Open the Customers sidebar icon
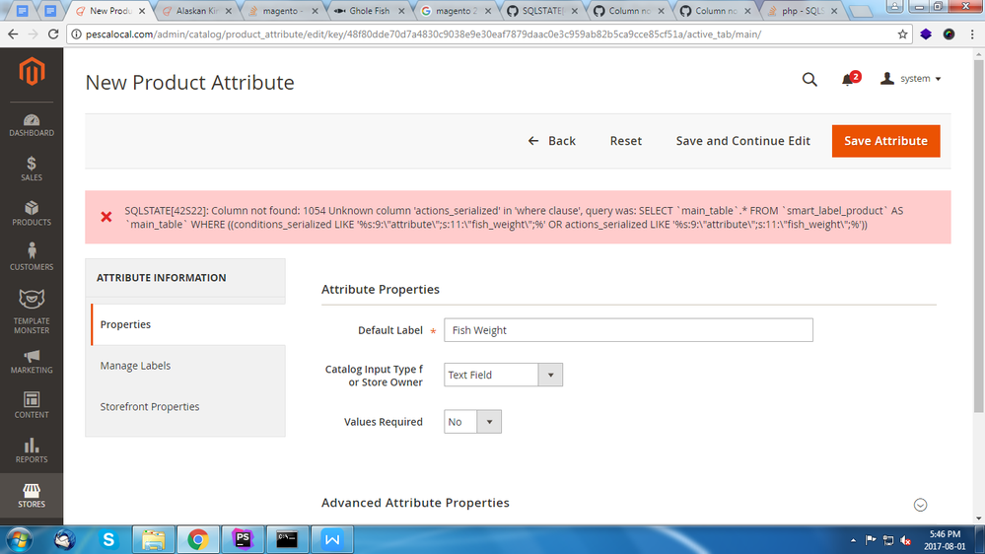This screenshot has height=554, width=985. point(32,255)
